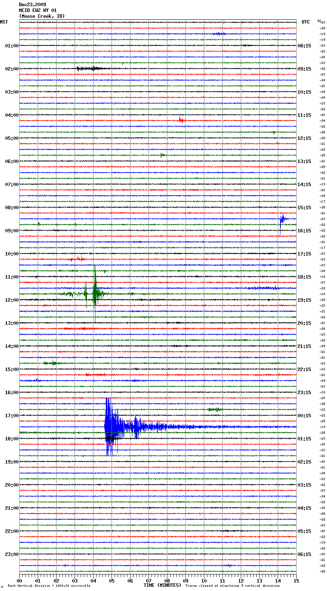Click the UTC time zone header

[305, 22]
